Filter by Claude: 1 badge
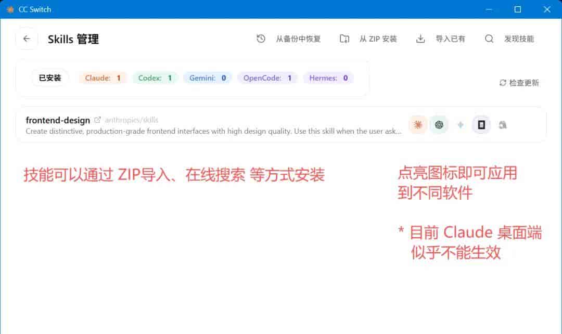 click(103, 78)
